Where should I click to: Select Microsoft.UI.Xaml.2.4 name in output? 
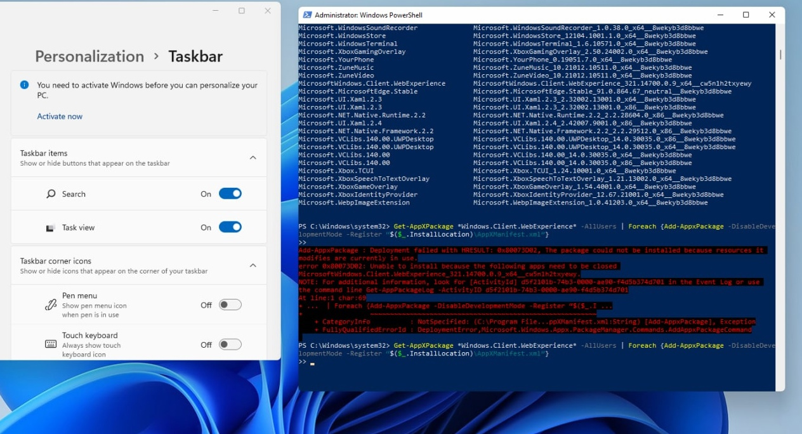[x=340, y=123]
